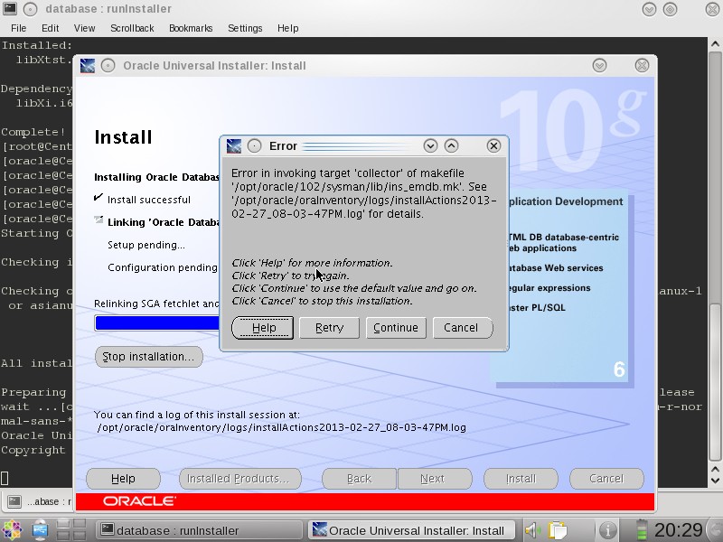Click the virtual desktop pager
This screenshot has width=723, height=542.
point(71,530)
